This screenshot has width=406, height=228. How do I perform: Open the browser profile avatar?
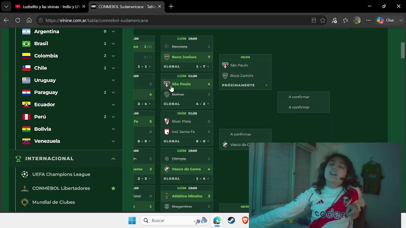pyautogui.click(x=357, y=20)
